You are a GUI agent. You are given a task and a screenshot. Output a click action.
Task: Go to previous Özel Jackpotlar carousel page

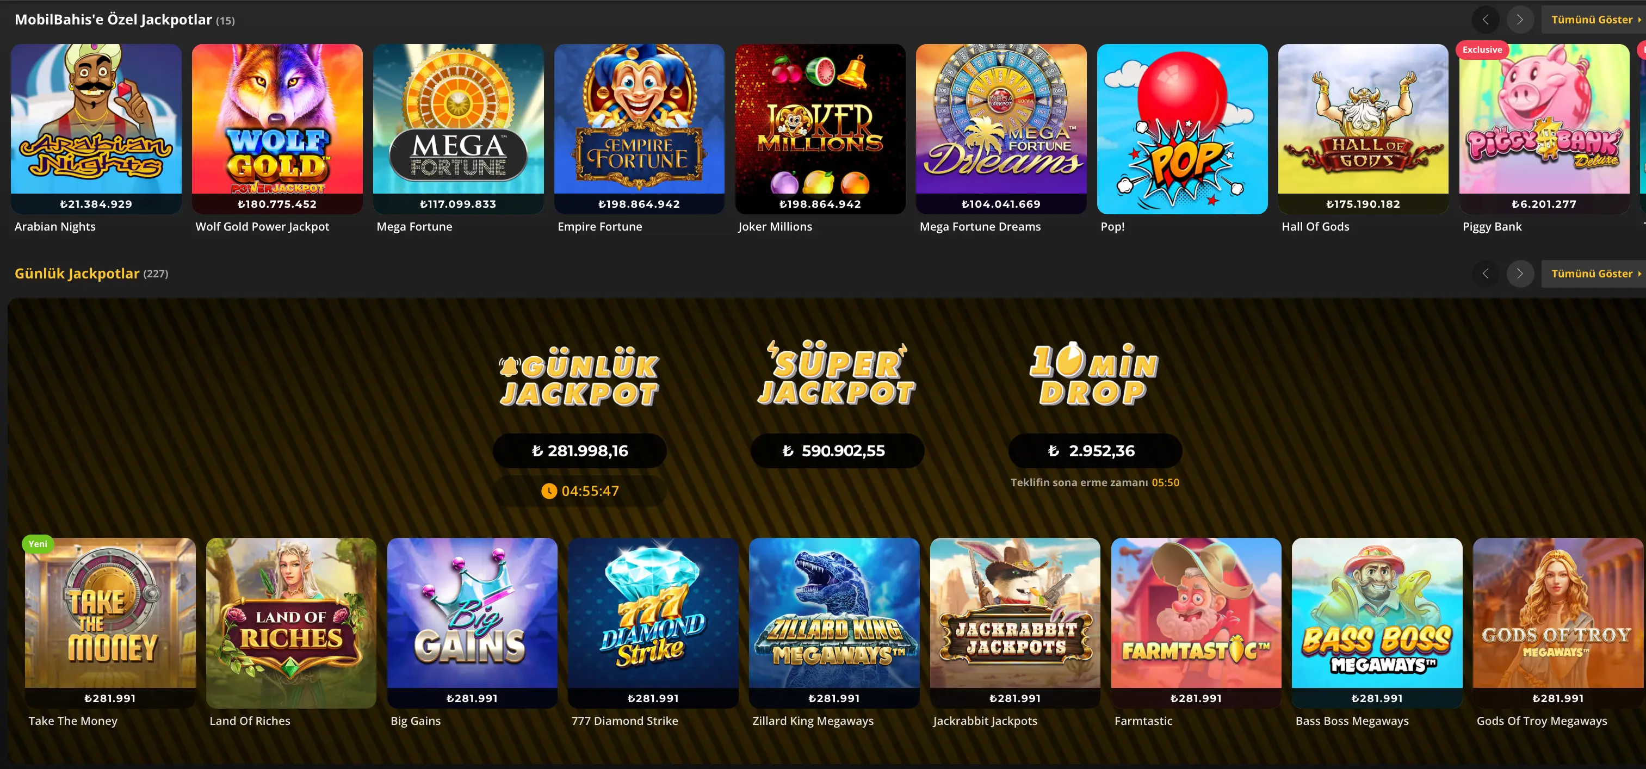coord(1486,20)
